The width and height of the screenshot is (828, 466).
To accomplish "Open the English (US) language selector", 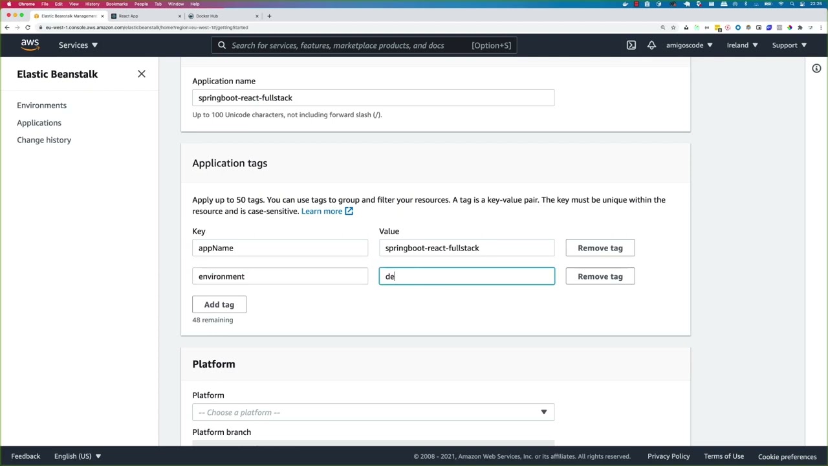I will [78, 456].
